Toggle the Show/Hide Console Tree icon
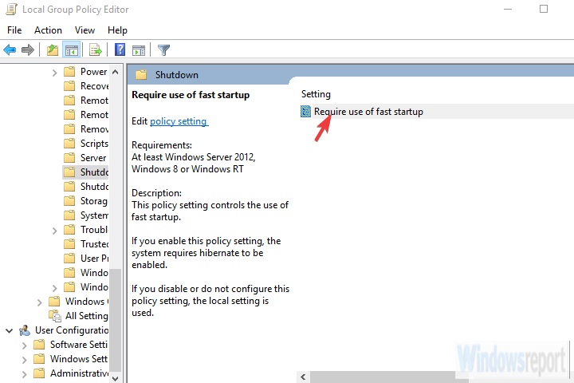574x383 pixels. coord(72,49)
